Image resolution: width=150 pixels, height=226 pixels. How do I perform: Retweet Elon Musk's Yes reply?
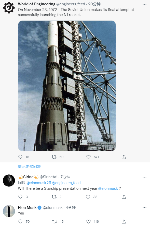[x=54, y=222]
